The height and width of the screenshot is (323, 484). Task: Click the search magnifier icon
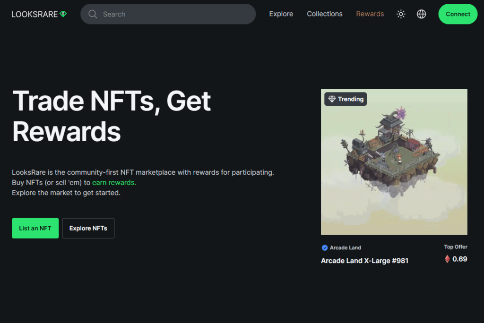click(x=93, y=14)
